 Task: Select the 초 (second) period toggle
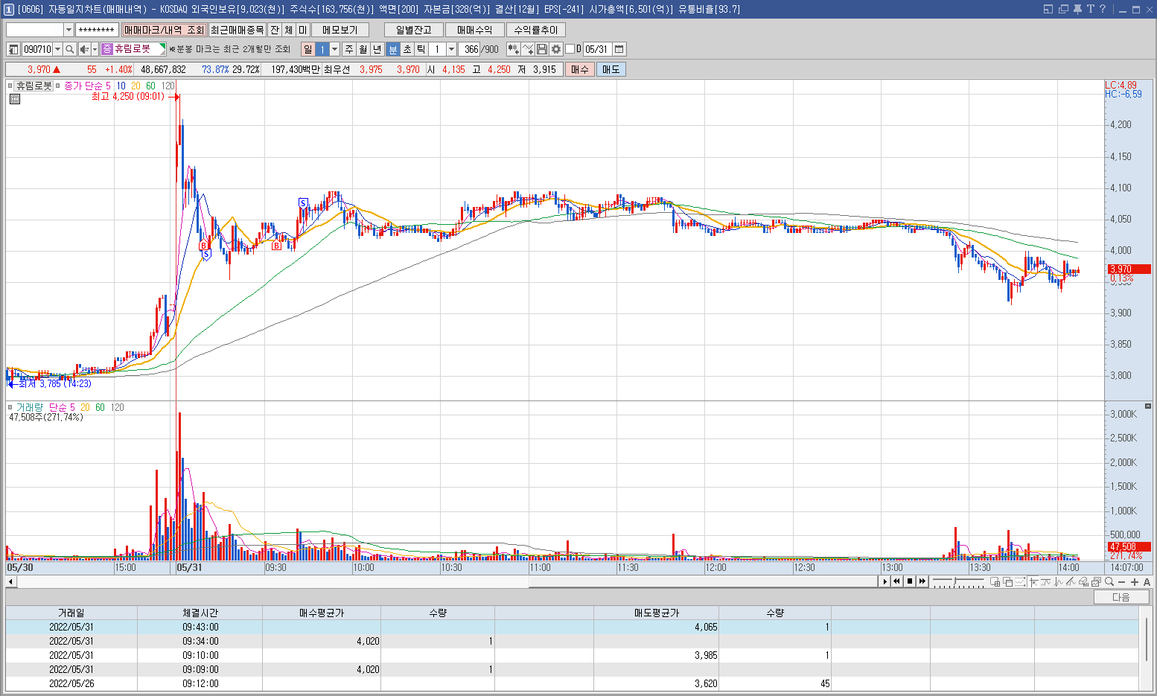[x=407, y=49]
